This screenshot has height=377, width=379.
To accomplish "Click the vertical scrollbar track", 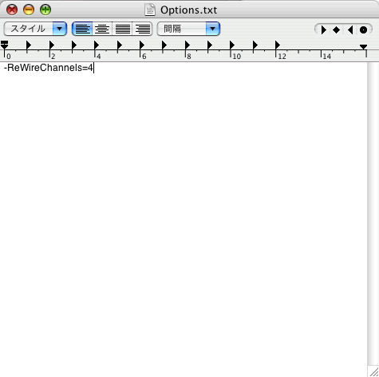I will point(373,214).
